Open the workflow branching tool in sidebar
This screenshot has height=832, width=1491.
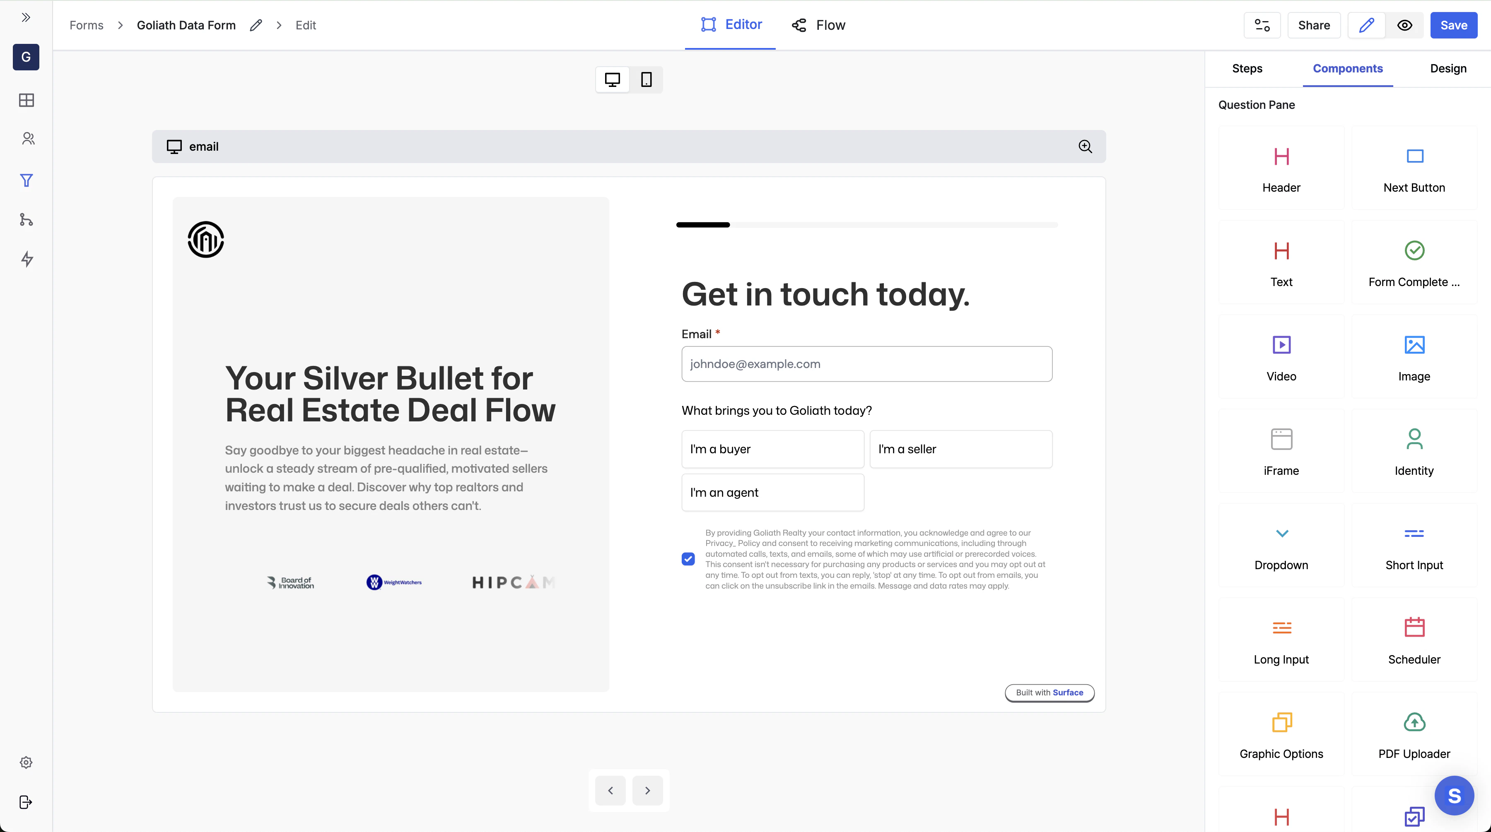click(26, 220)
